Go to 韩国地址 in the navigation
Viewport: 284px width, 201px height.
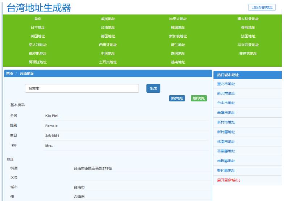click(178, 28)
